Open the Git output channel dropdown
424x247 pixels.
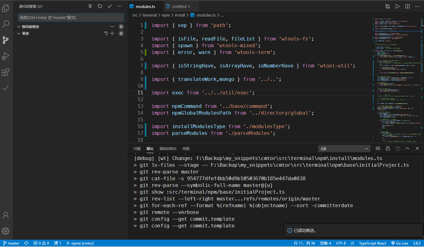tap(344, 148)
